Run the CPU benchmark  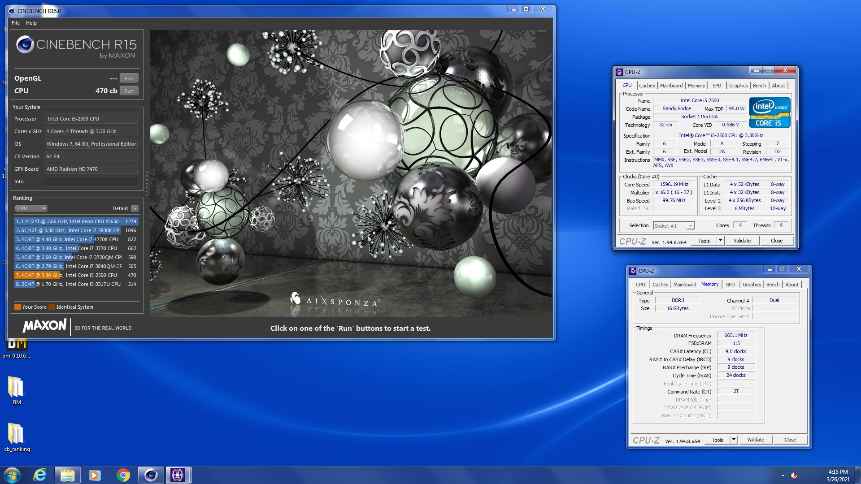coord(129,91)
